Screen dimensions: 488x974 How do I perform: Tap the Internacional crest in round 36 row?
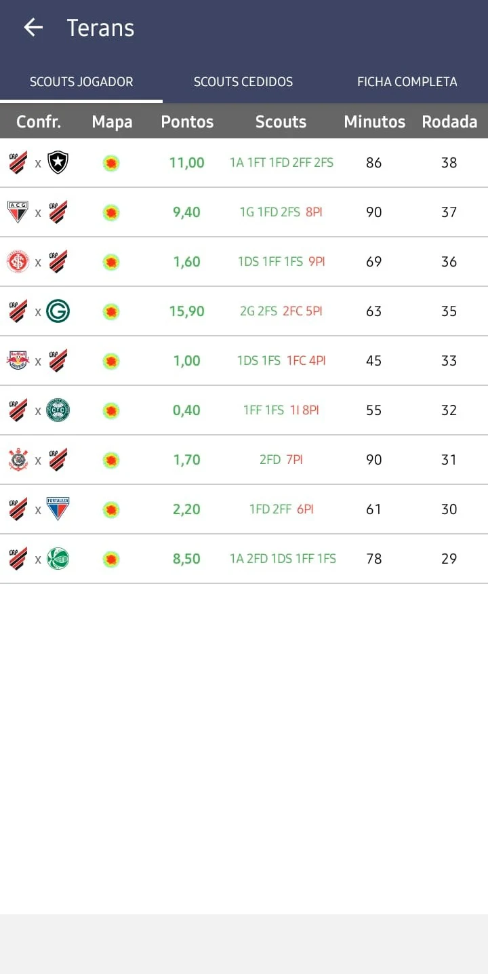[18, 262]
